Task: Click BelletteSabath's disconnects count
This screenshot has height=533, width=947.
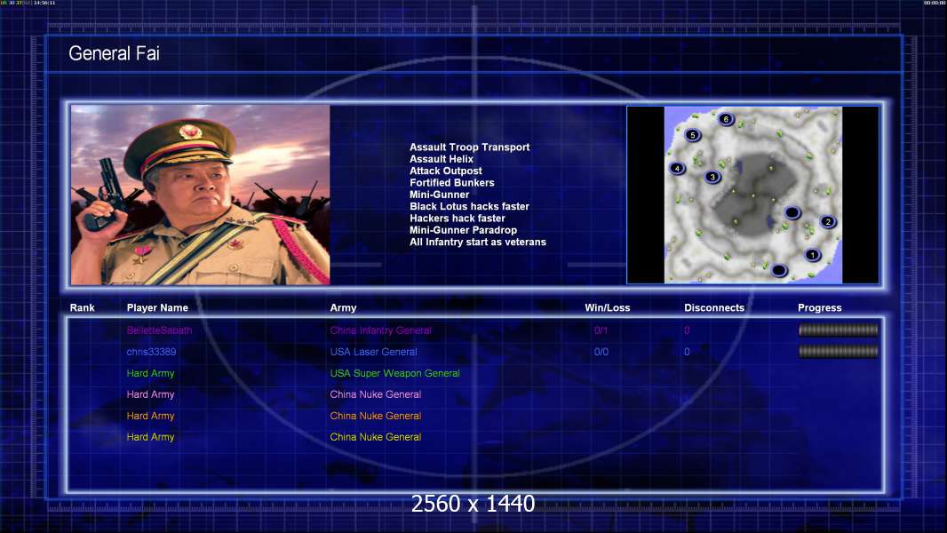Action: [x=687, y=330]
